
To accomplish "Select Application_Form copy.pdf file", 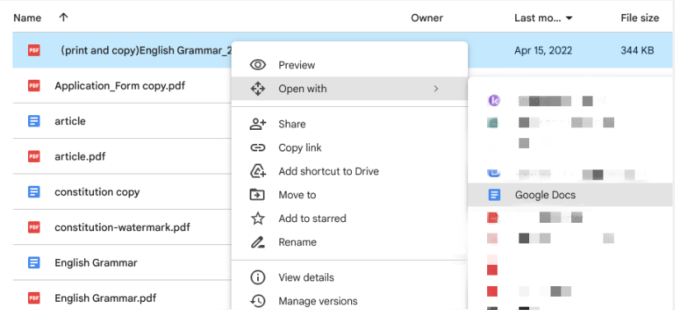I will [x=120, y=86].
